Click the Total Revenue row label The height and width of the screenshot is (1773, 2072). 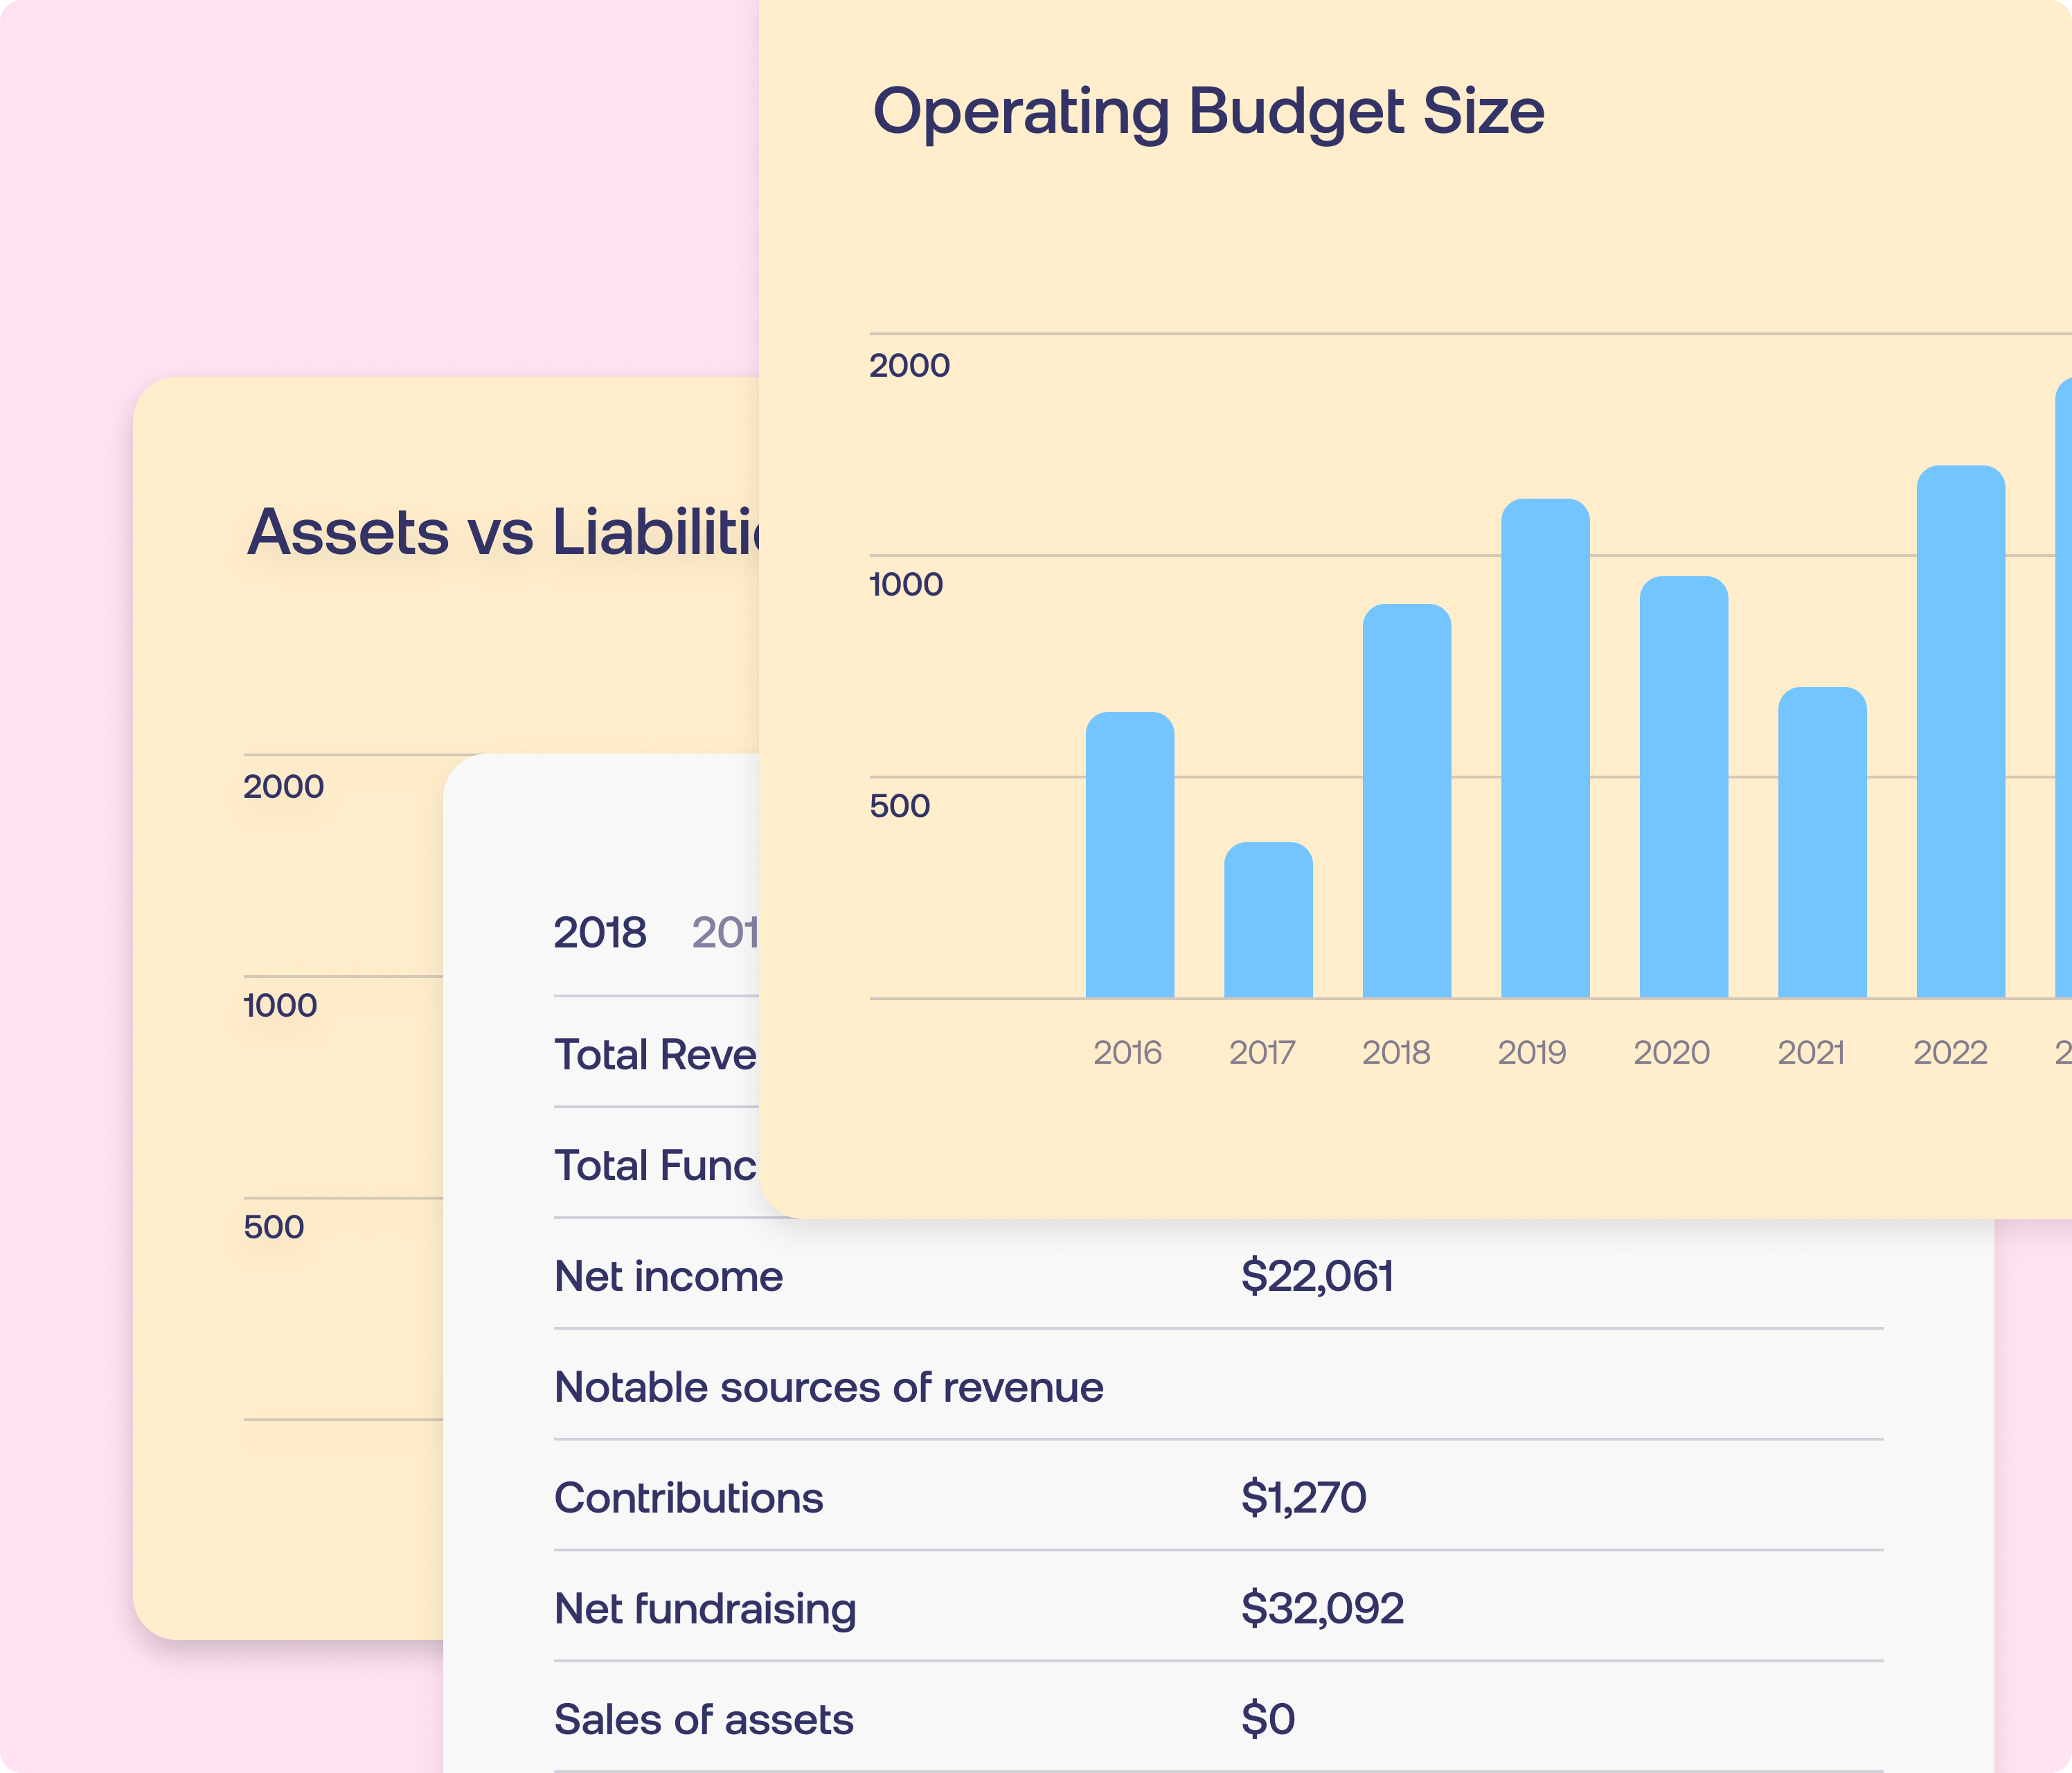pos(657,1055)
